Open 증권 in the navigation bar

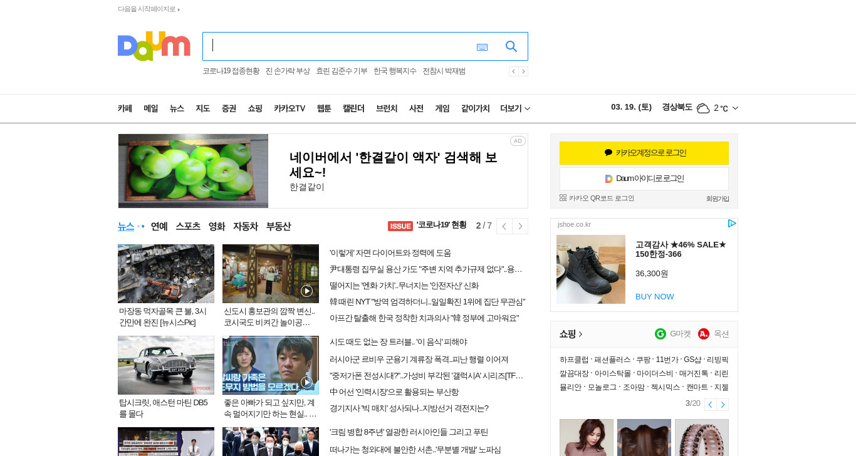pos(229,108)
